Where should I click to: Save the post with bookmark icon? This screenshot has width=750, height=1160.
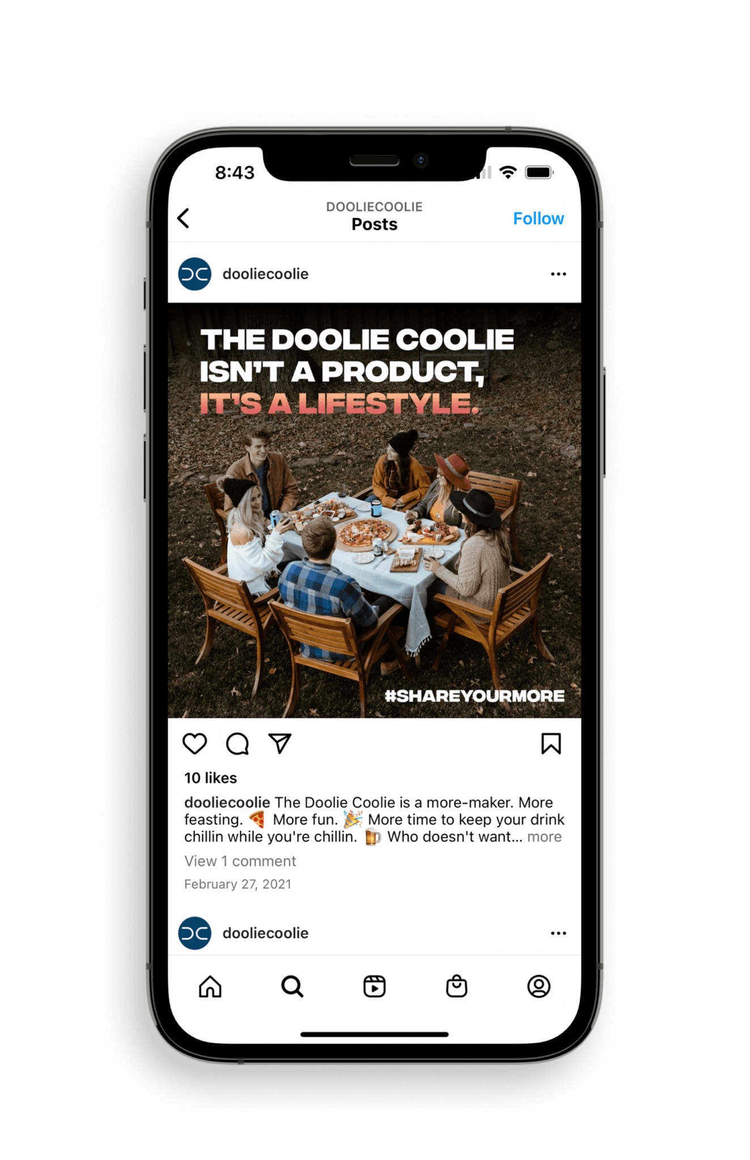point(551,744)
